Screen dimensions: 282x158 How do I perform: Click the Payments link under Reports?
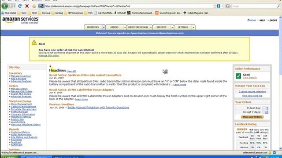(x=16, y=140)
